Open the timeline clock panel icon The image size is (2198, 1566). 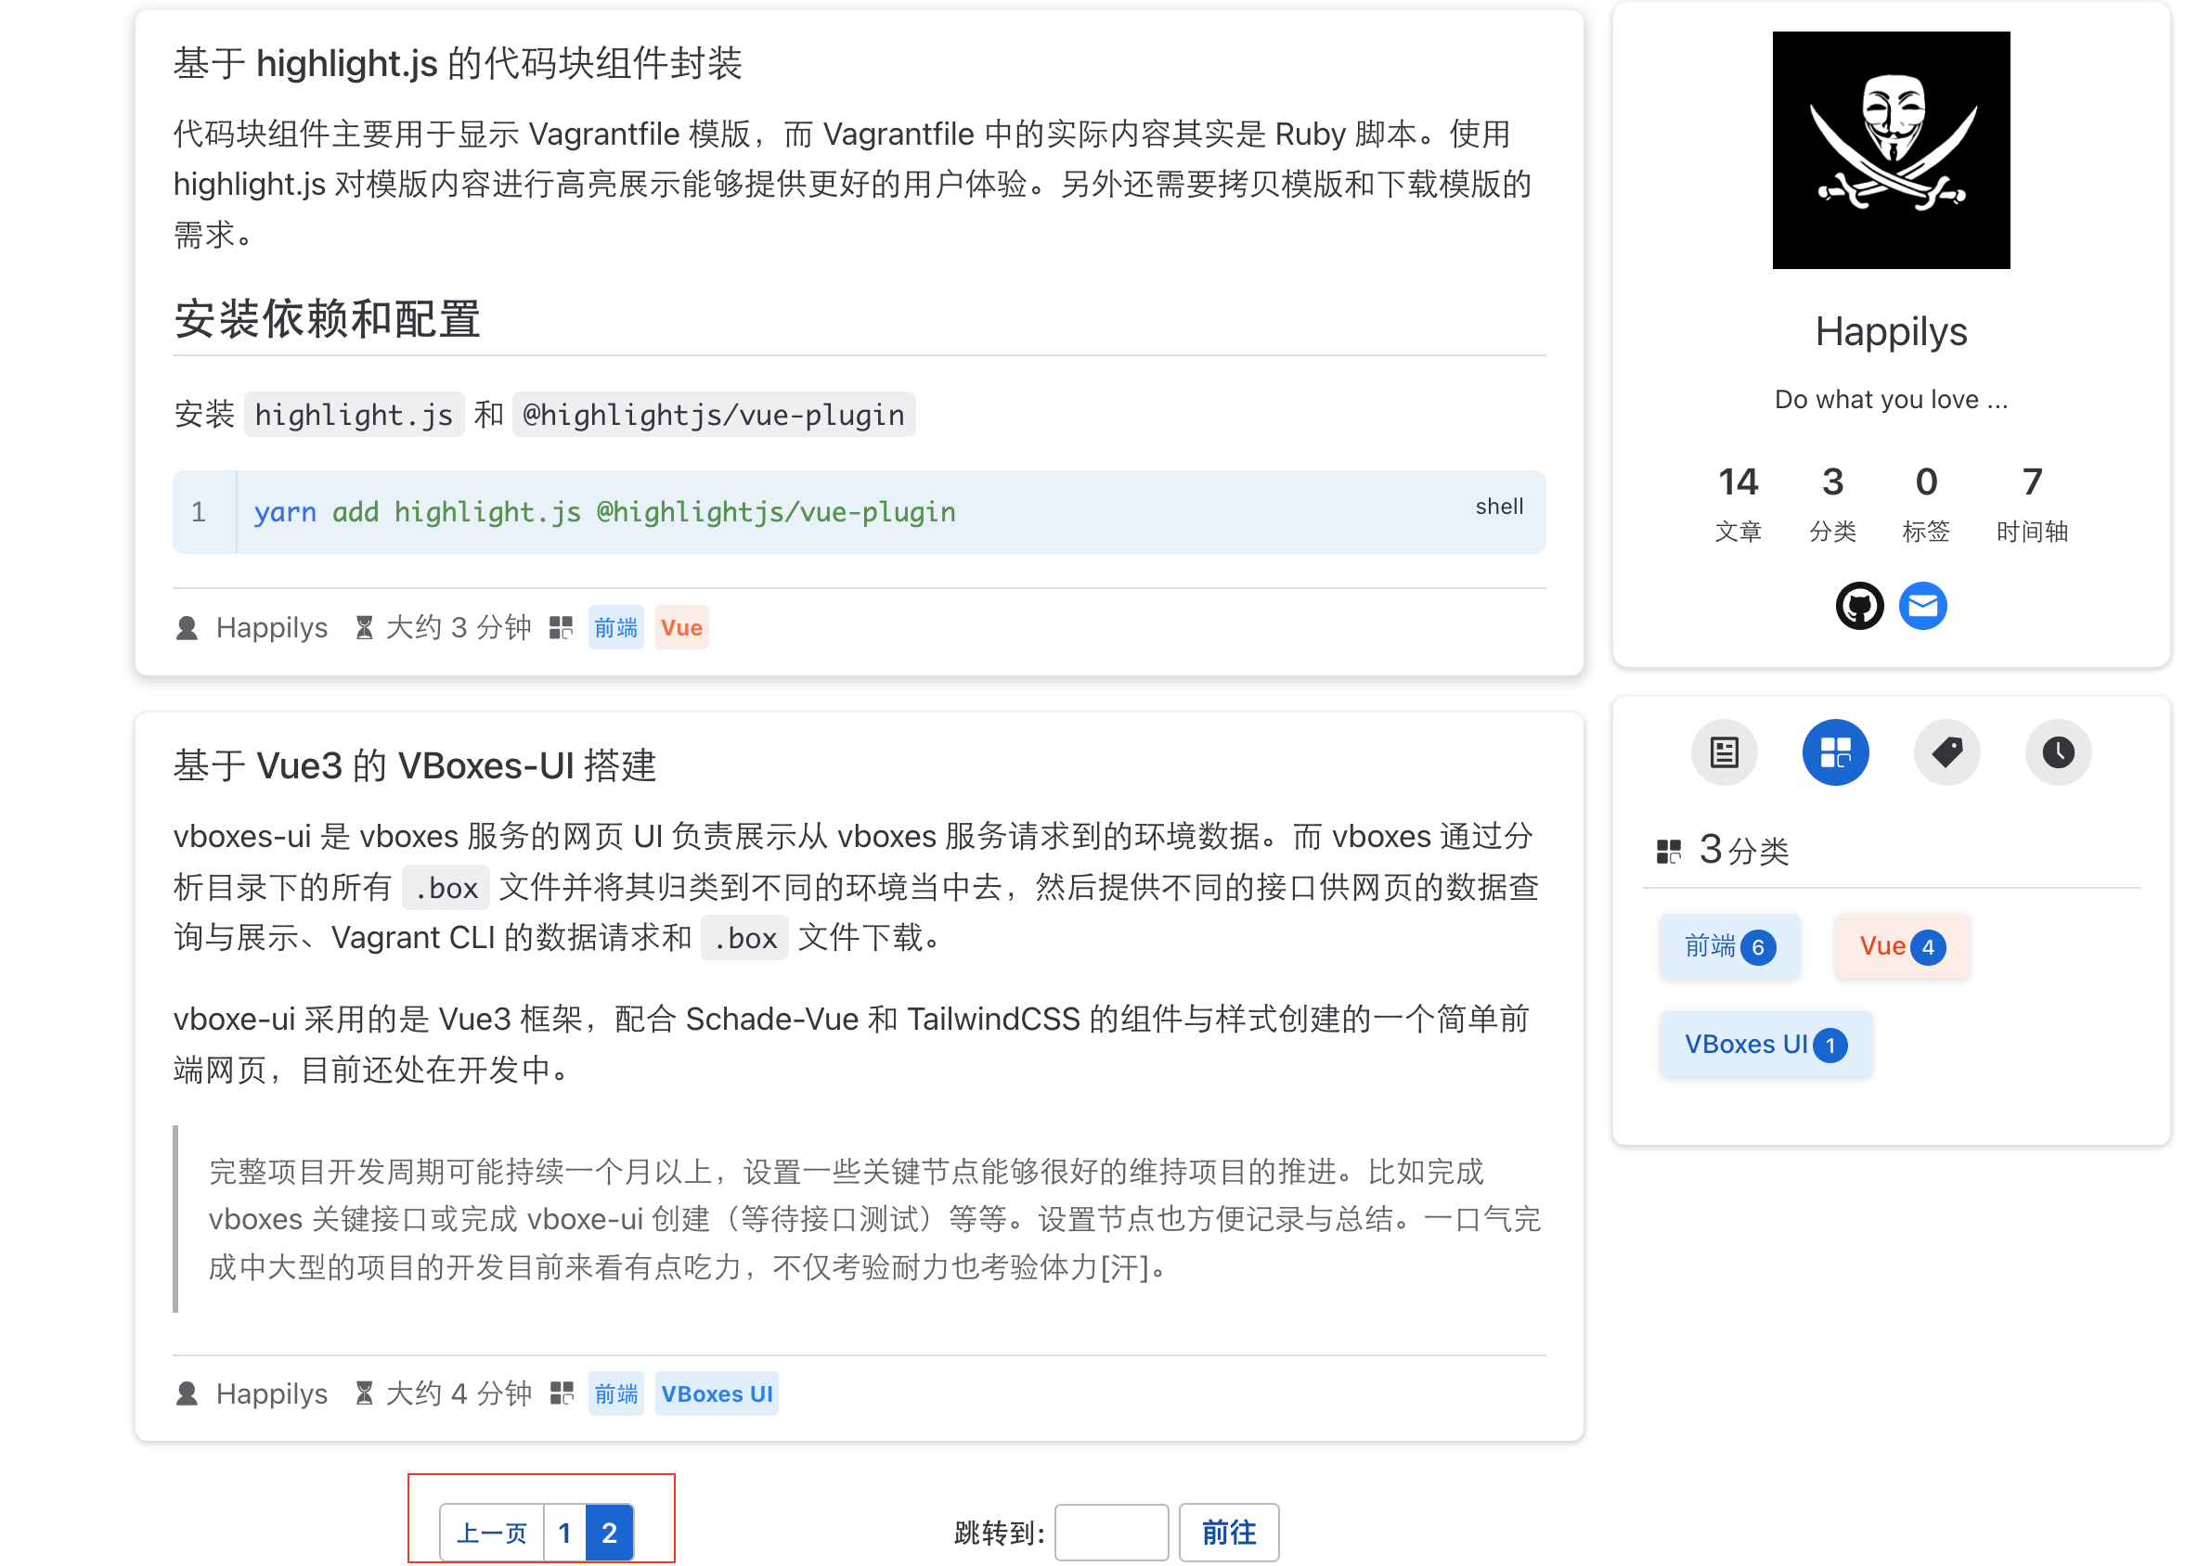click(2058, 753)
